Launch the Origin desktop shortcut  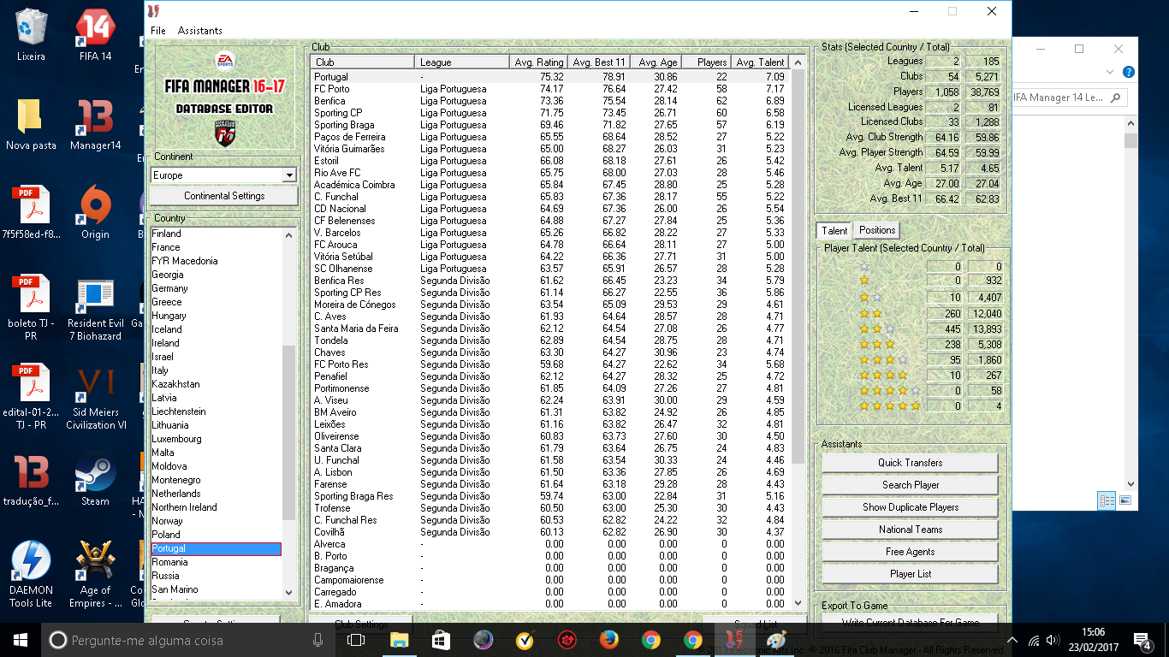(95, 214)
